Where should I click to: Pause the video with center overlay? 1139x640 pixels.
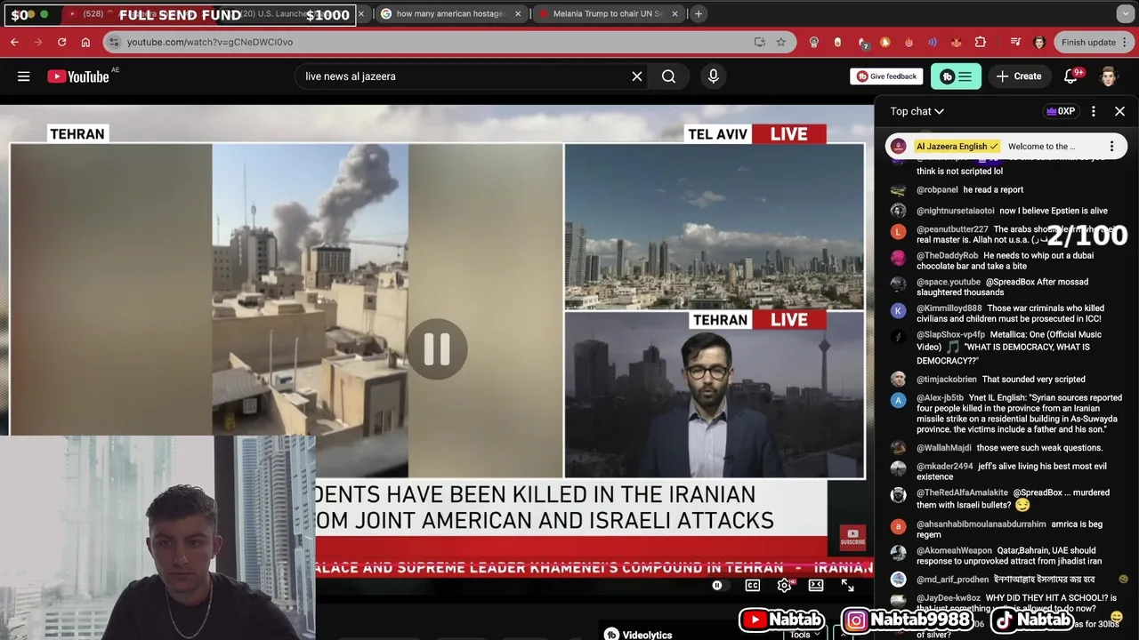[437, 348]
